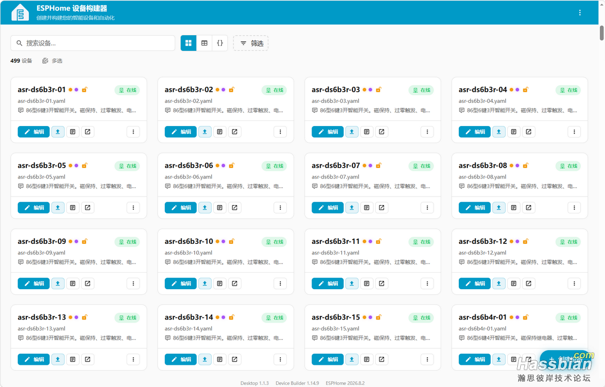The image size is (605, 387).
Task: Click the lock icon beside asr-ds6b3r-12
Action: (x=525, y=241)
